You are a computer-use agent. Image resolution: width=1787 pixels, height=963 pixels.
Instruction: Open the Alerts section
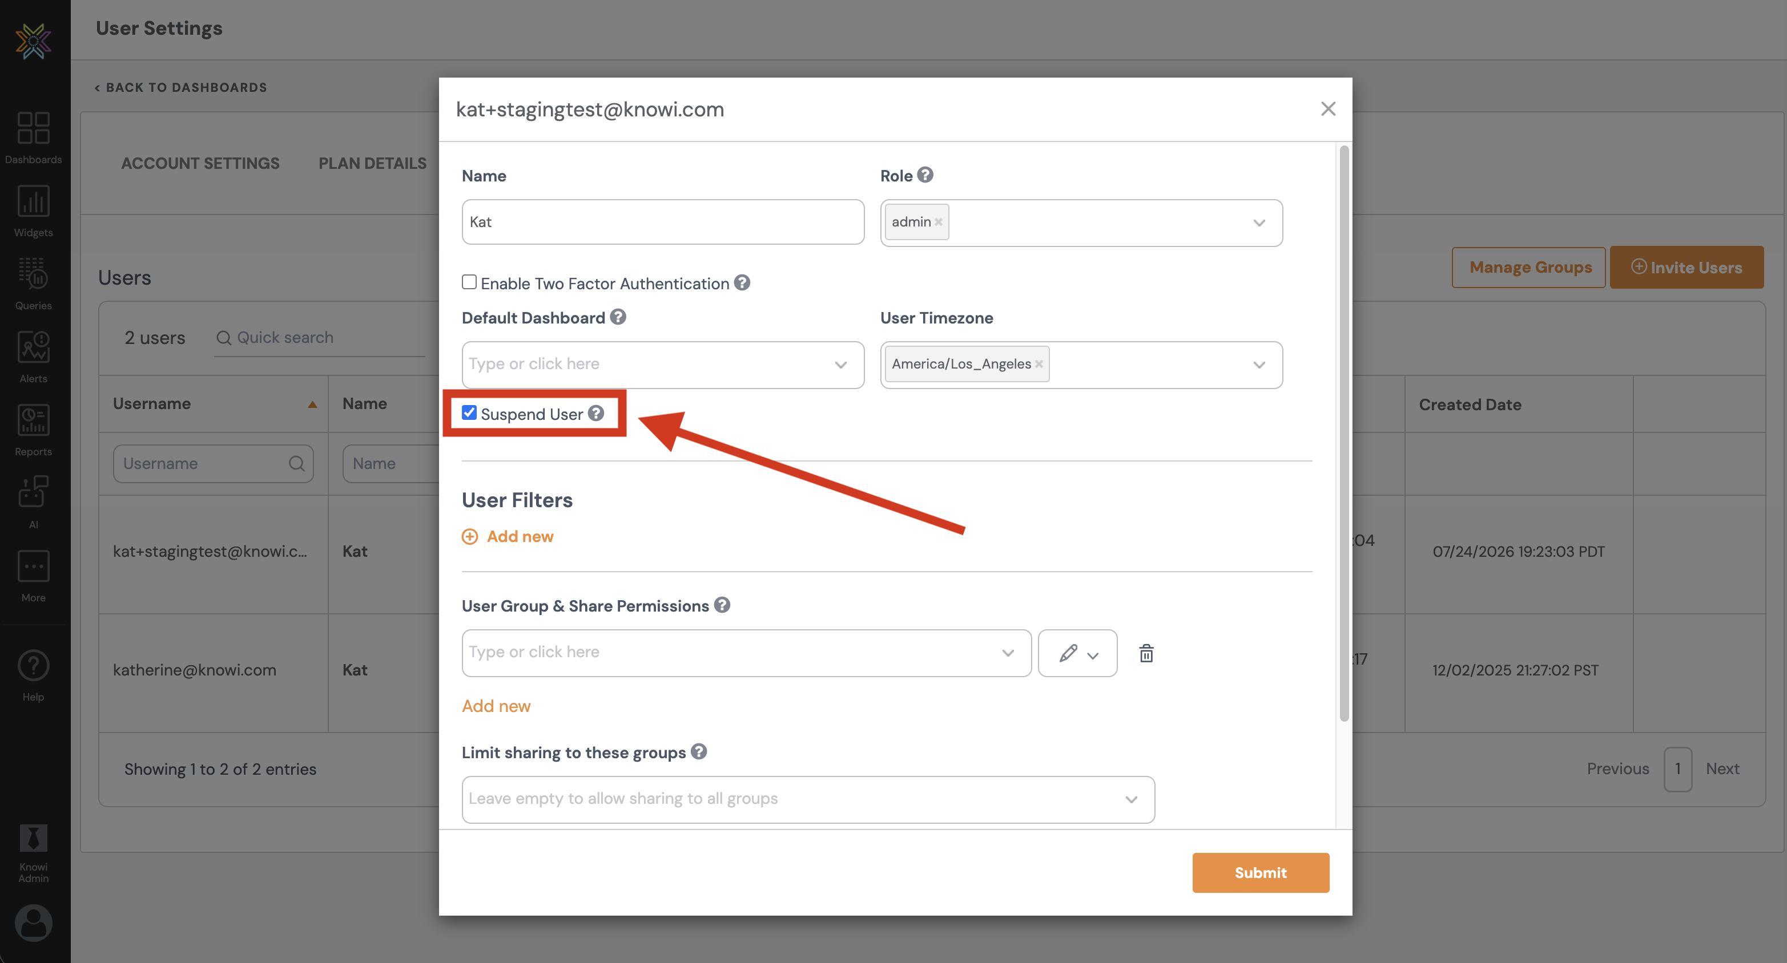click(33, 357)
